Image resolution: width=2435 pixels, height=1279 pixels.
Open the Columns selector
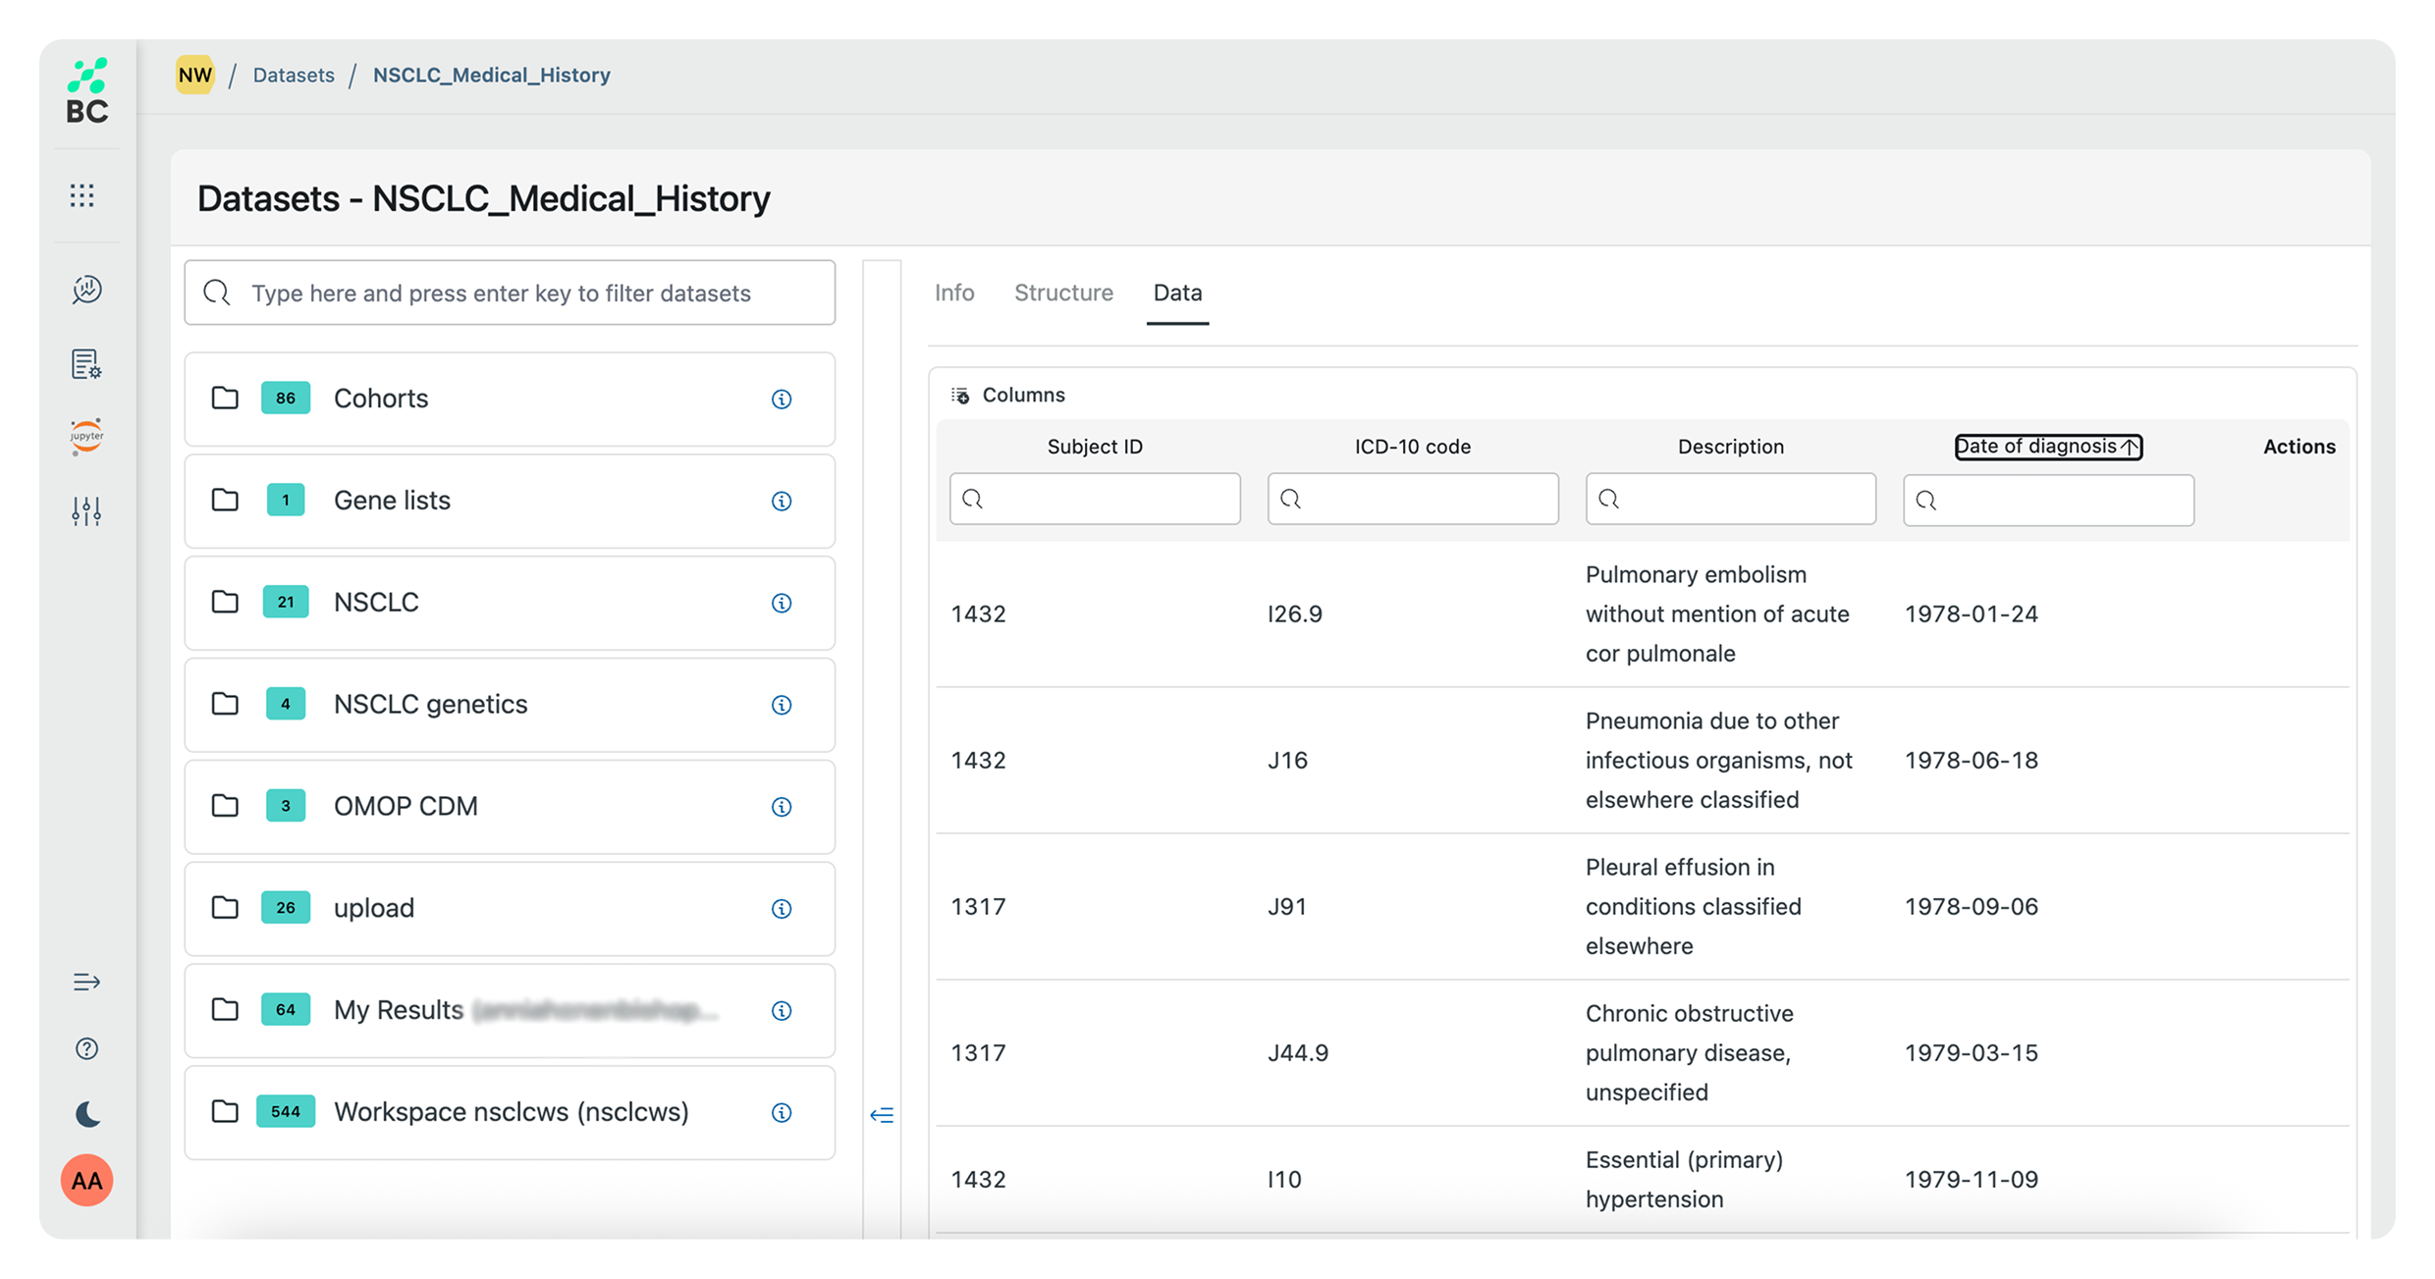coord(1008,395)
